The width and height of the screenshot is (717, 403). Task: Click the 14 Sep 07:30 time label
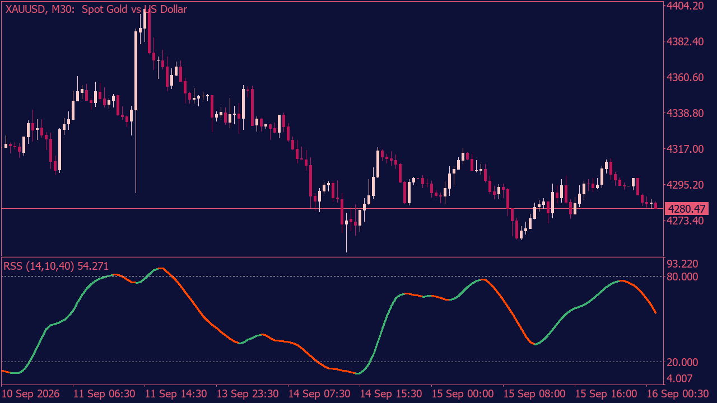tap(320, 393)
